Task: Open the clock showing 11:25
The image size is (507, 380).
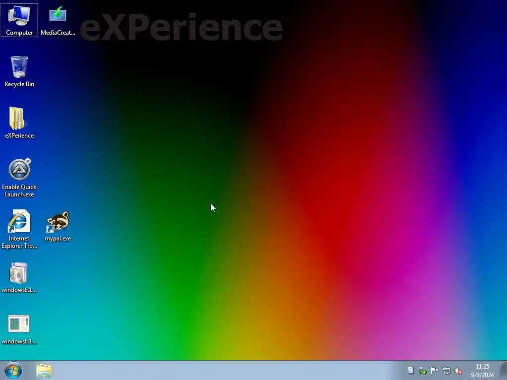Action: pyautogui.click(x=482, y=371)
